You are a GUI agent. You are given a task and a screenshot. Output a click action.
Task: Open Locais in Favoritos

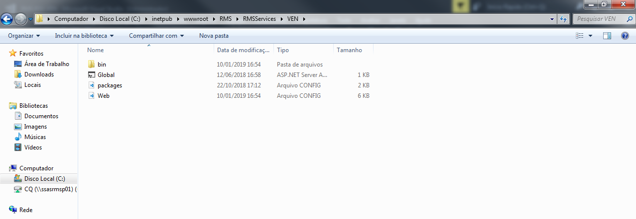(x=32, y=85)
